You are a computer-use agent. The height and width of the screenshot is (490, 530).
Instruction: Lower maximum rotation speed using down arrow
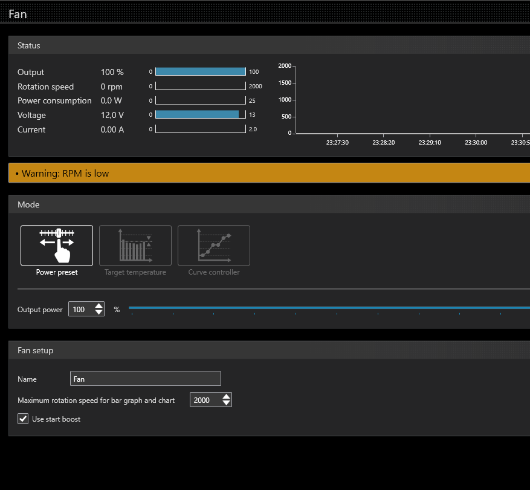(x=226, y=403)
